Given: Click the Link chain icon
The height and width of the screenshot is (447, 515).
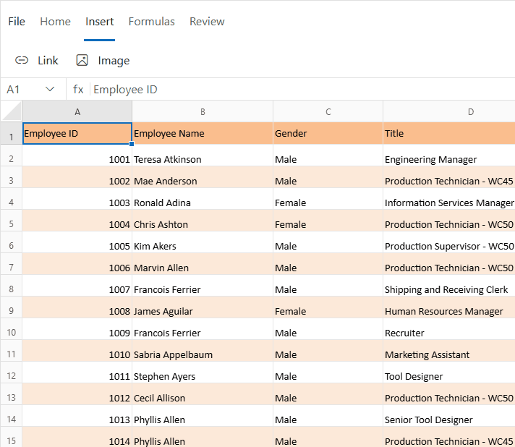Looking at the screenshot, I should click(22, 61).
